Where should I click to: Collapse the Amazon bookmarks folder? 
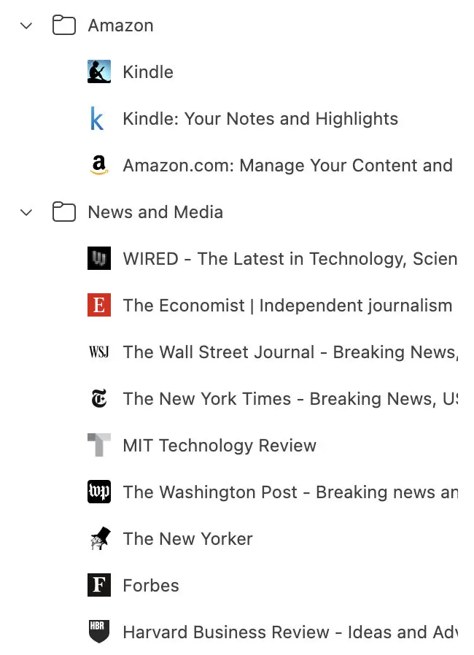coord(27,26)
